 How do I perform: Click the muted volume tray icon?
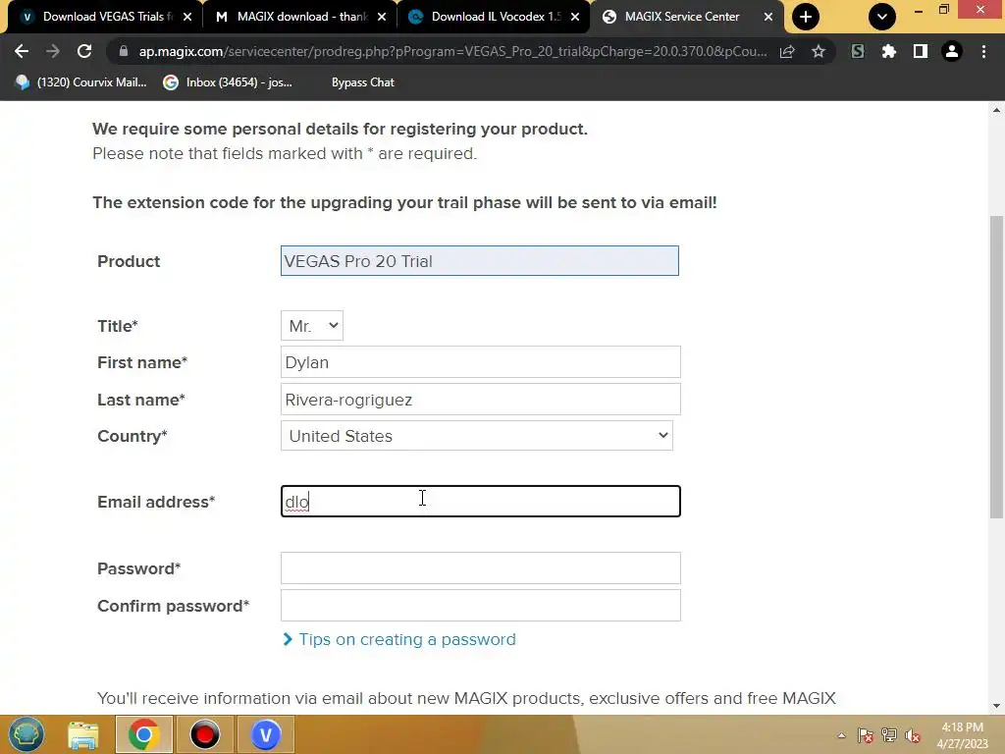tap(913, 735)
